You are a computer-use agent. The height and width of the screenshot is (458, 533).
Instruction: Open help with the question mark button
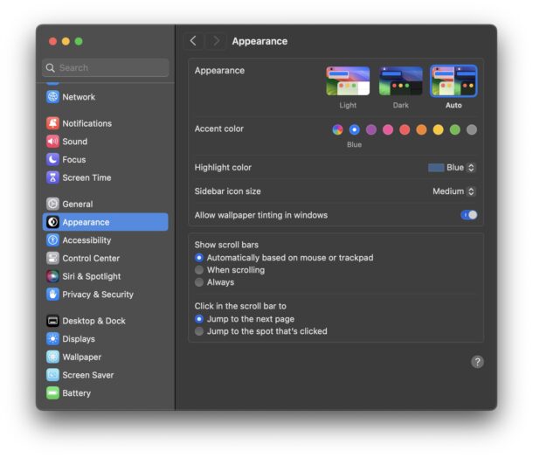tap(477, 362)
